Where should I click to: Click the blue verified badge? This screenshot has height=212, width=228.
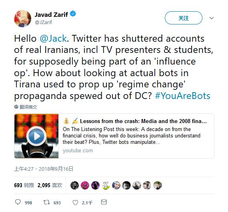pyautogui.click(x=73, y=14)
